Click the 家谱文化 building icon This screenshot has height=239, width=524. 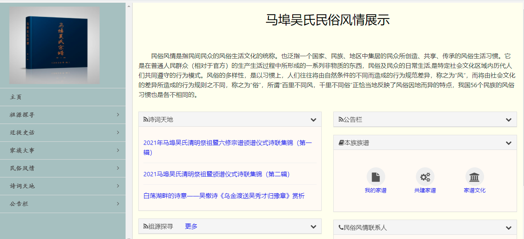pos(474,177)
